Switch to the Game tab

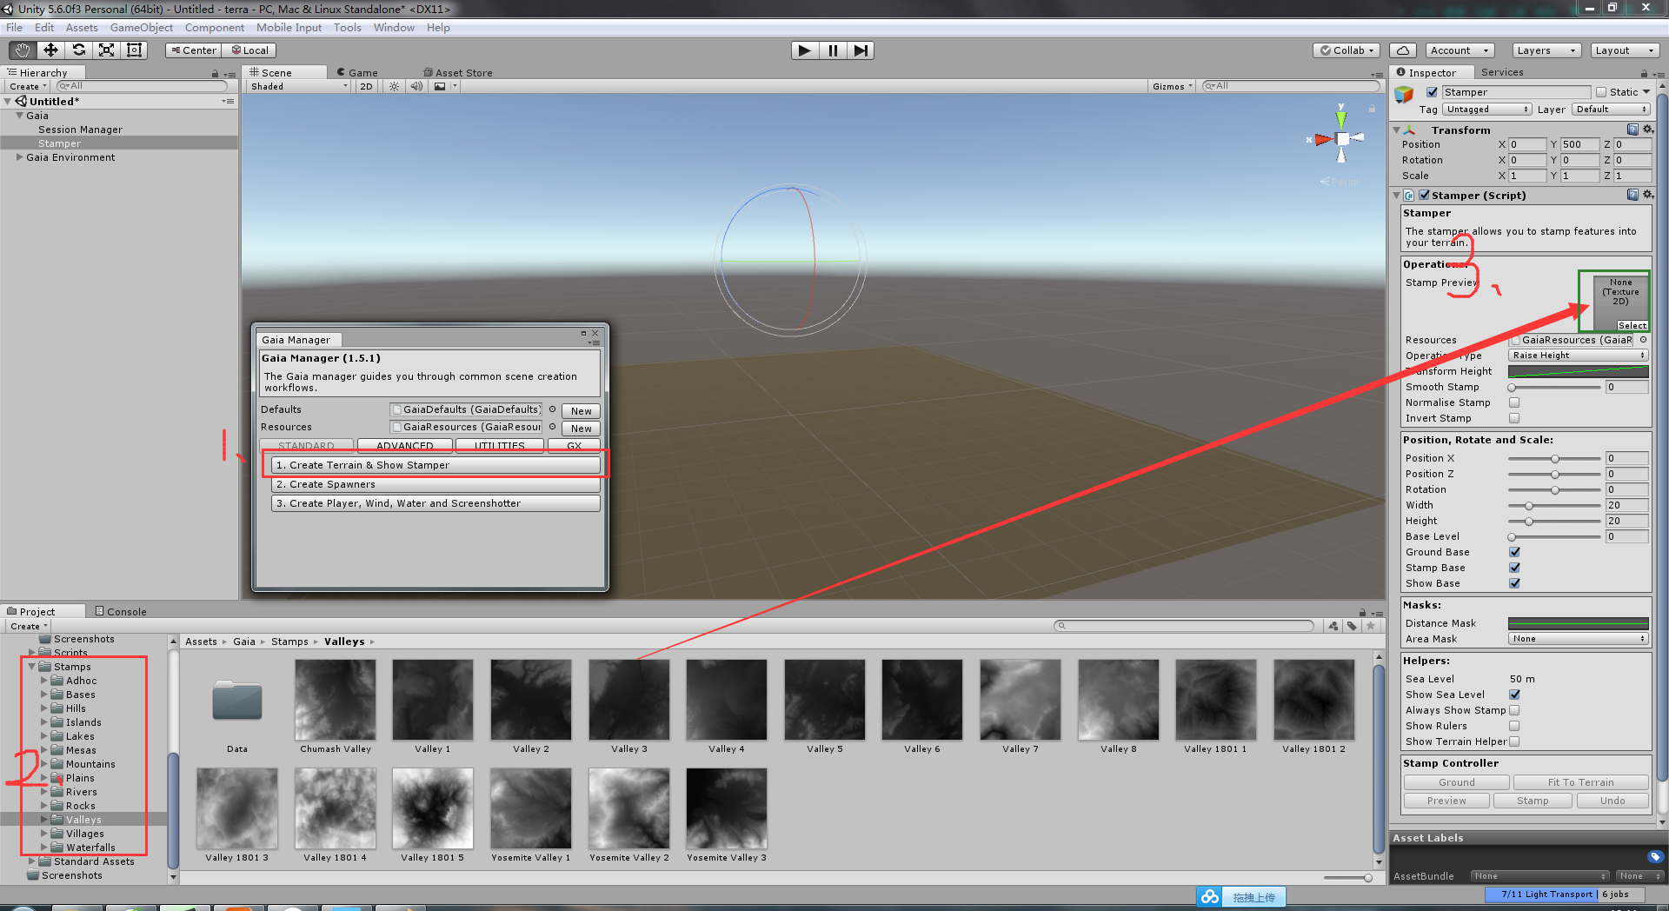[361, 72]
